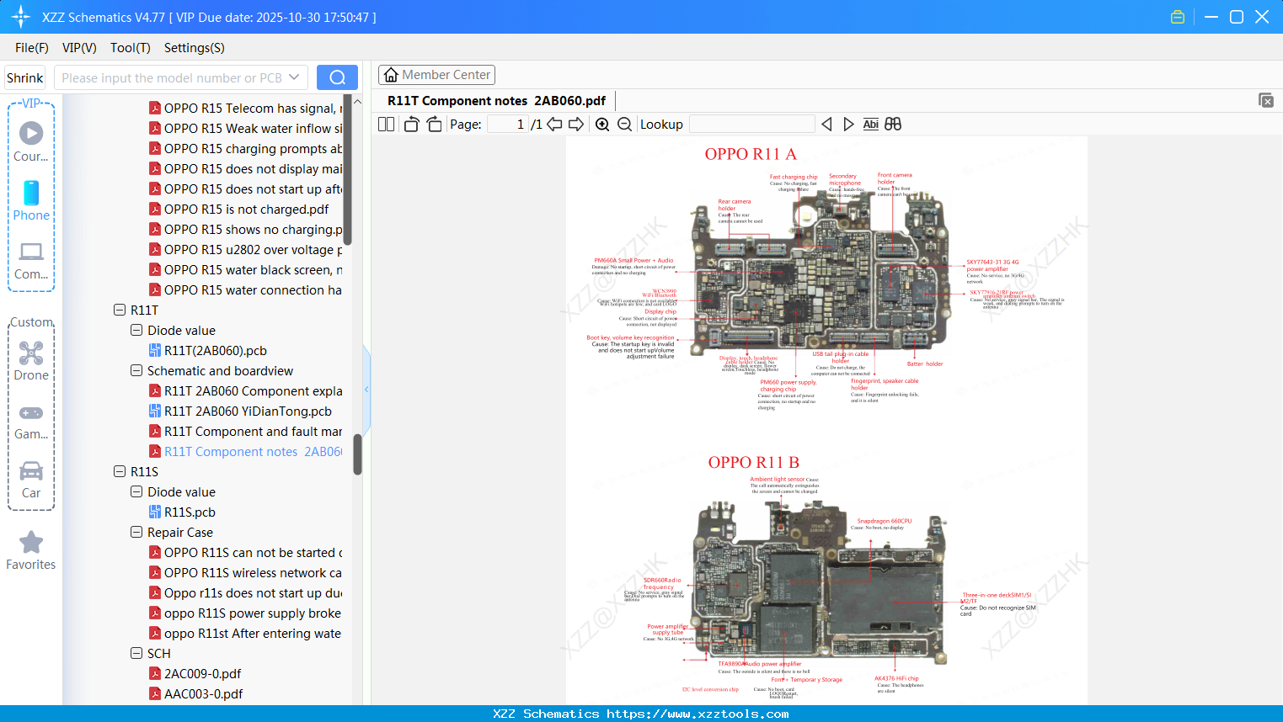Click the blue search magnifier button
Viewport: 1283px width, 722px height.
[x=337, y=77]
